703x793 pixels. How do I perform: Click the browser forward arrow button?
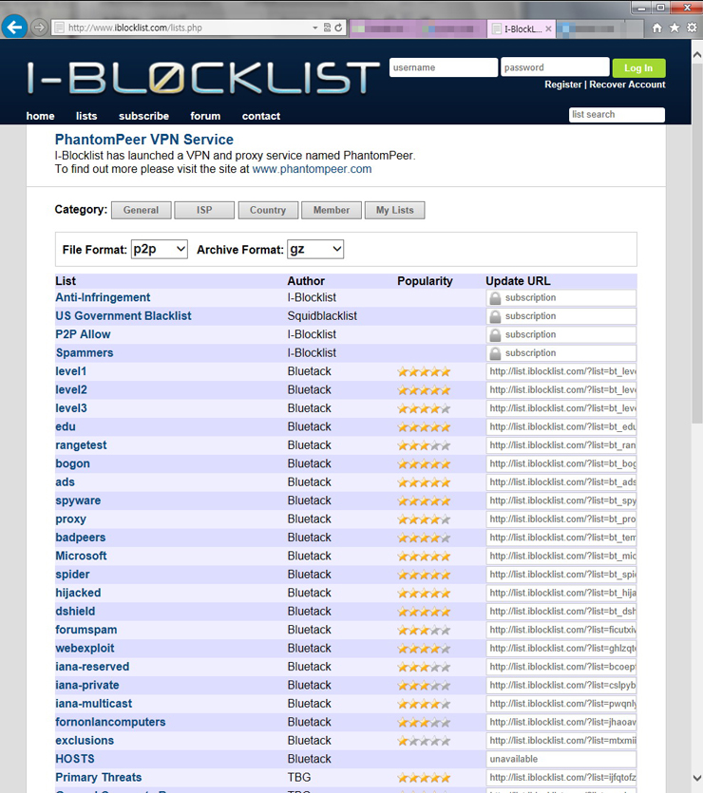pos(40,27)
